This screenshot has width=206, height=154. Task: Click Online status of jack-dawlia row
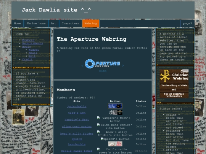click(x=141, y=106)
